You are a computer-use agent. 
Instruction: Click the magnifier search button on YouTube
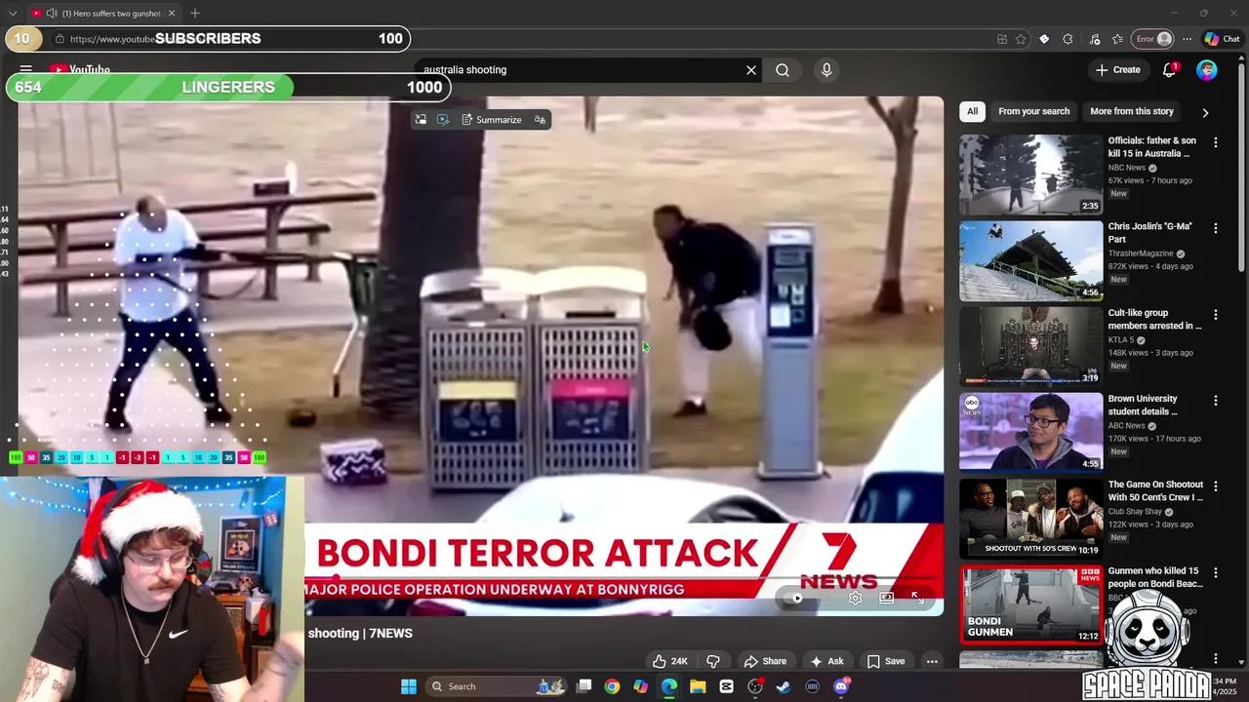click(783, 70)
